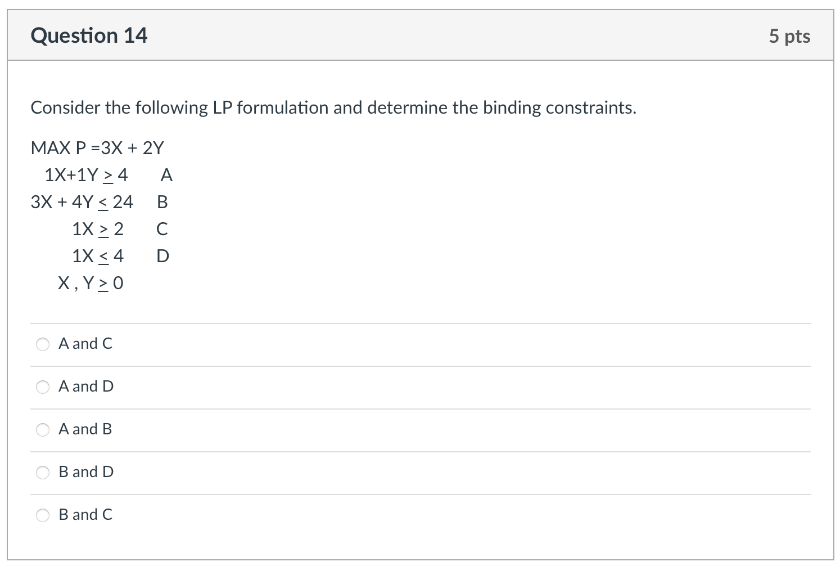Select the 'A and C' radio button
The width and height of the screenshot is (840, 566).
[43, 344]
